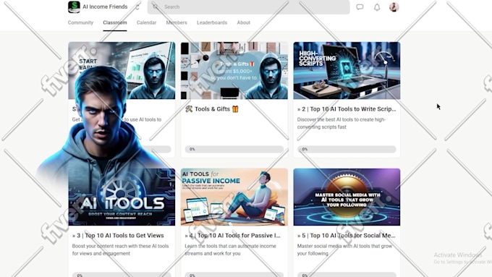Click the Tools & Gifts progress bar
The image size is (492, 277).
coord(234,149)
